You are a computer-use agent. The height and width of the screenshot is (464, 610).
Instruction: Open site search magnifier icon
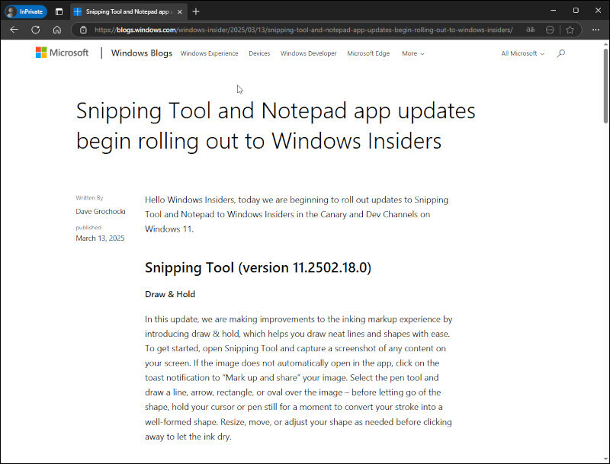560,53
